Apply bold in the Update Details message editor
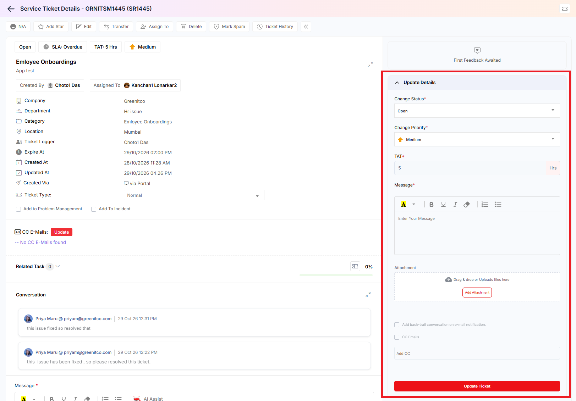576x401 pixels. (431, 205)
